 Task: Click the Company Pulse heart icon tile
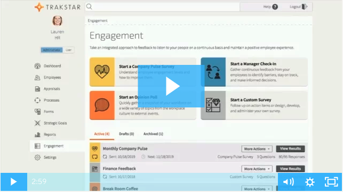point(102,72)
